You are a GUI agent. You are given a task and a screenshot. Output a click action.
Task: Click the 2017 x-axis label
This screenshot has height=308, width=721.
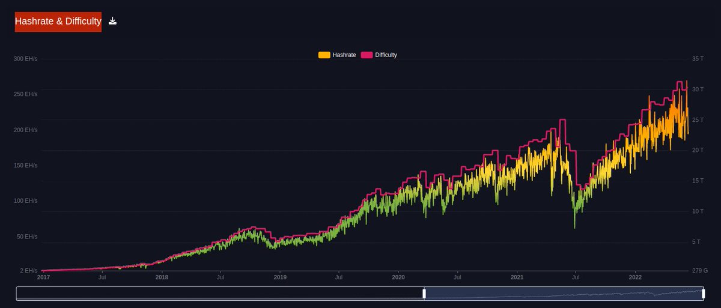coord(43,277)
